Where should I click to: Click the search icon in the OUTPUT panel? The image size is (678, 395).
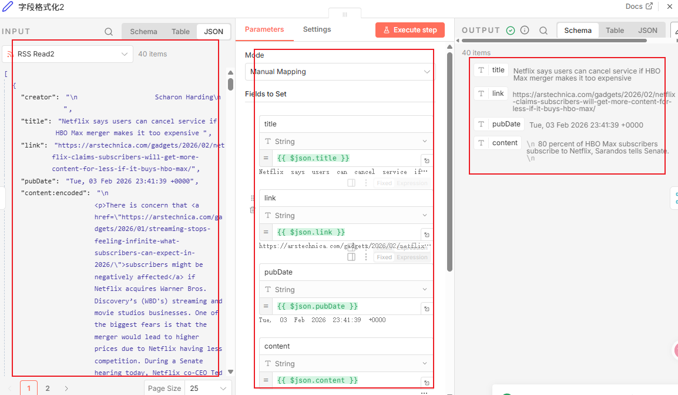(x=543, y=31)
